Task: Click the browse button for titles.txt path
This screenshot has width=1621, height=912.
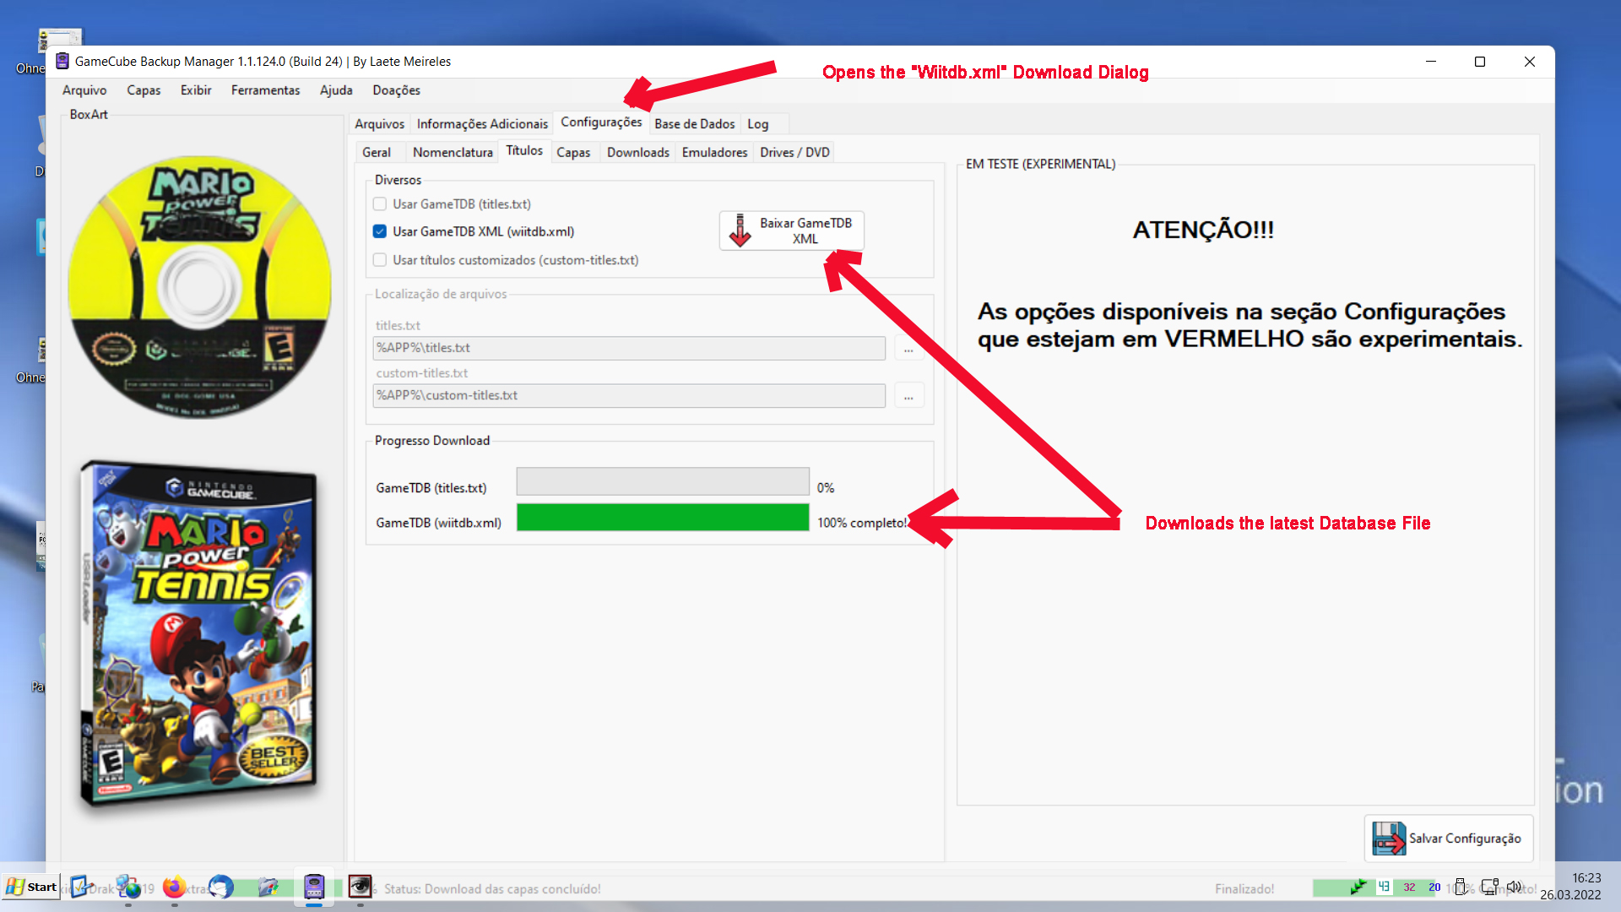Action: pos(908,348)
